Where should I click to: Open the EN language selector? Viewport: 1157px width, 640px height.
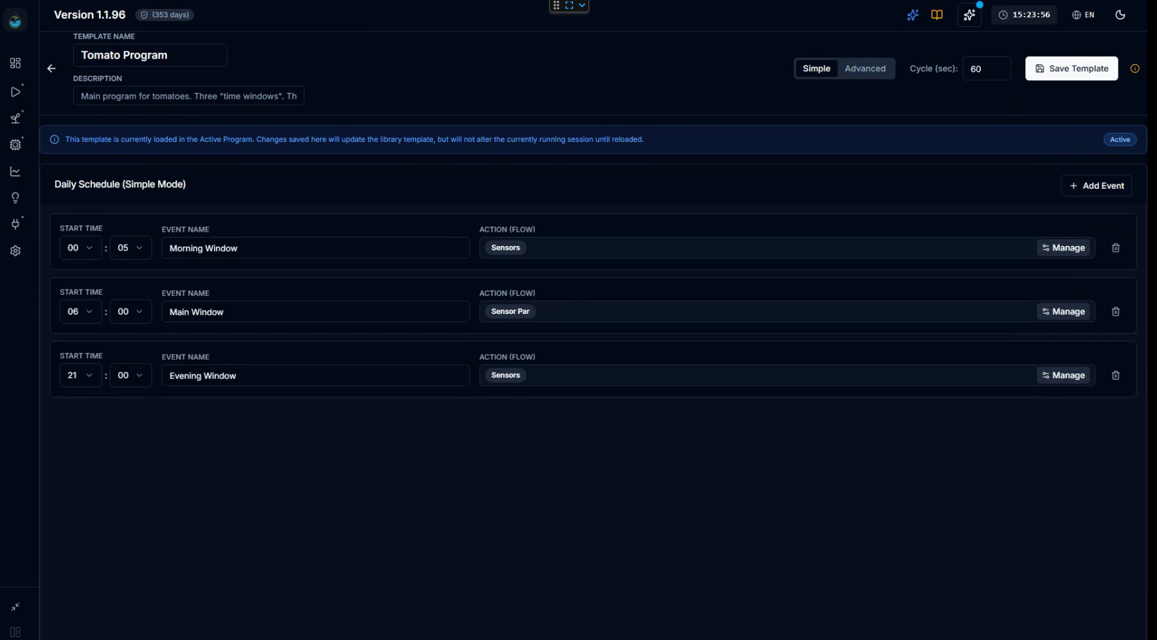click(x=1083, y=15)
